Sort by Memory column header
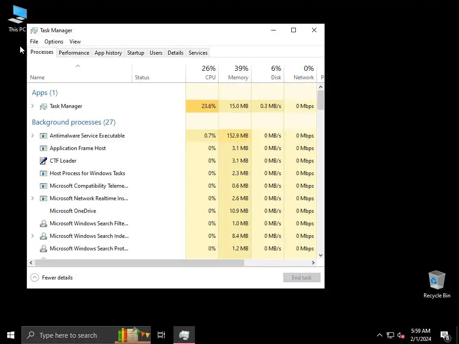459x344 pixels. 235,73
